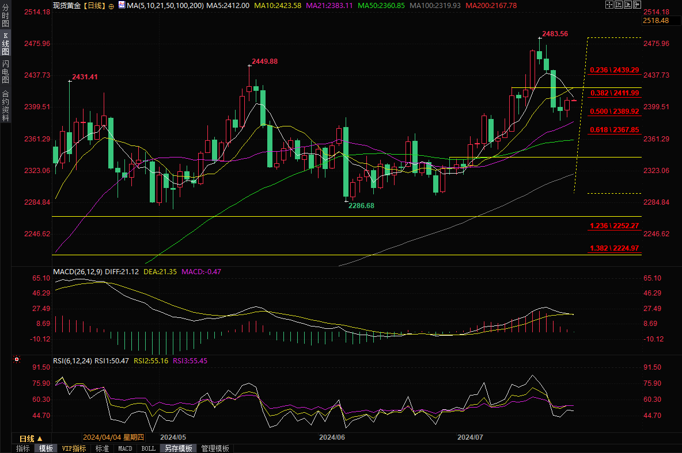Apply the 标准 template
The image size is (682, 453).
click(102, 448)
